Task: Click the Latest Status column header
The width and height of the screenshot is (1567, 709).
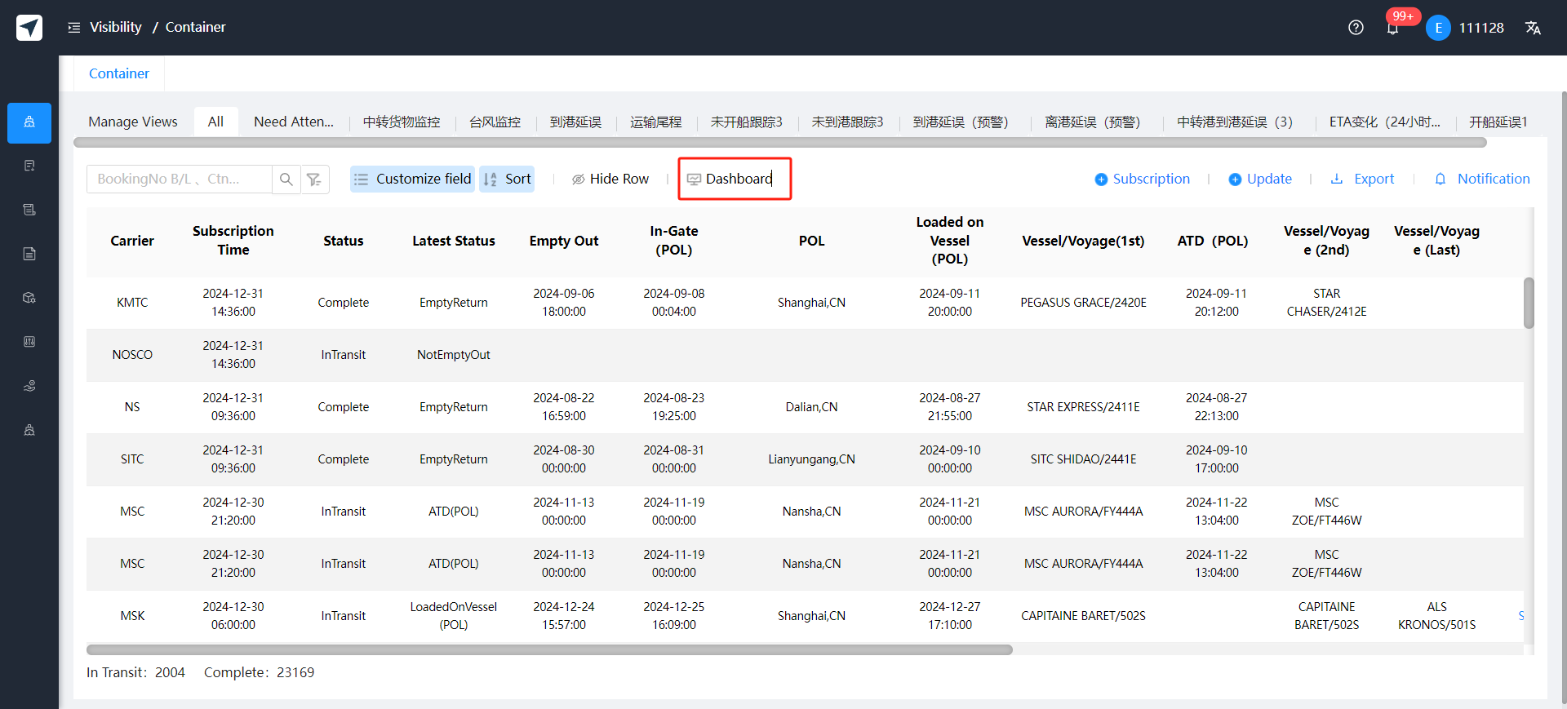Action: 454,241
